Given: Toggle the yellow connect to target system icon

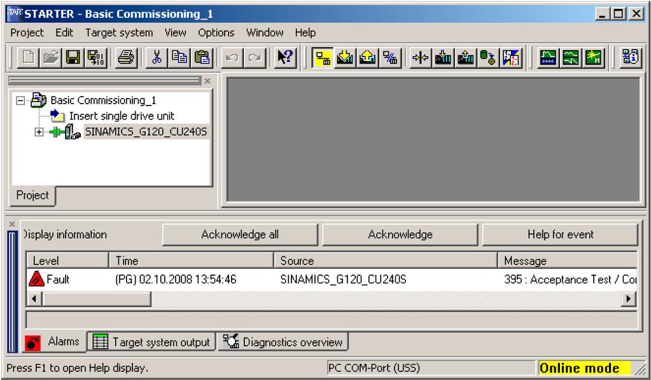Looking at the screenshot, I should click(x=323, y=57).
